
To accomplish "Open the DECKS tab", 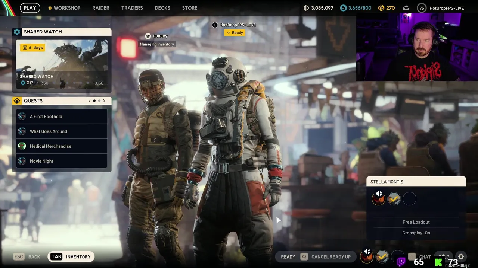I will tap(162, 8).
